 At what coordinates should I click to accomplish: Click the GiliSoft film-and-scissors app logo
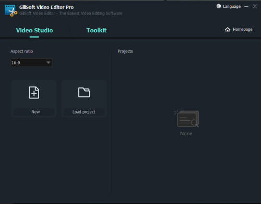11,10
